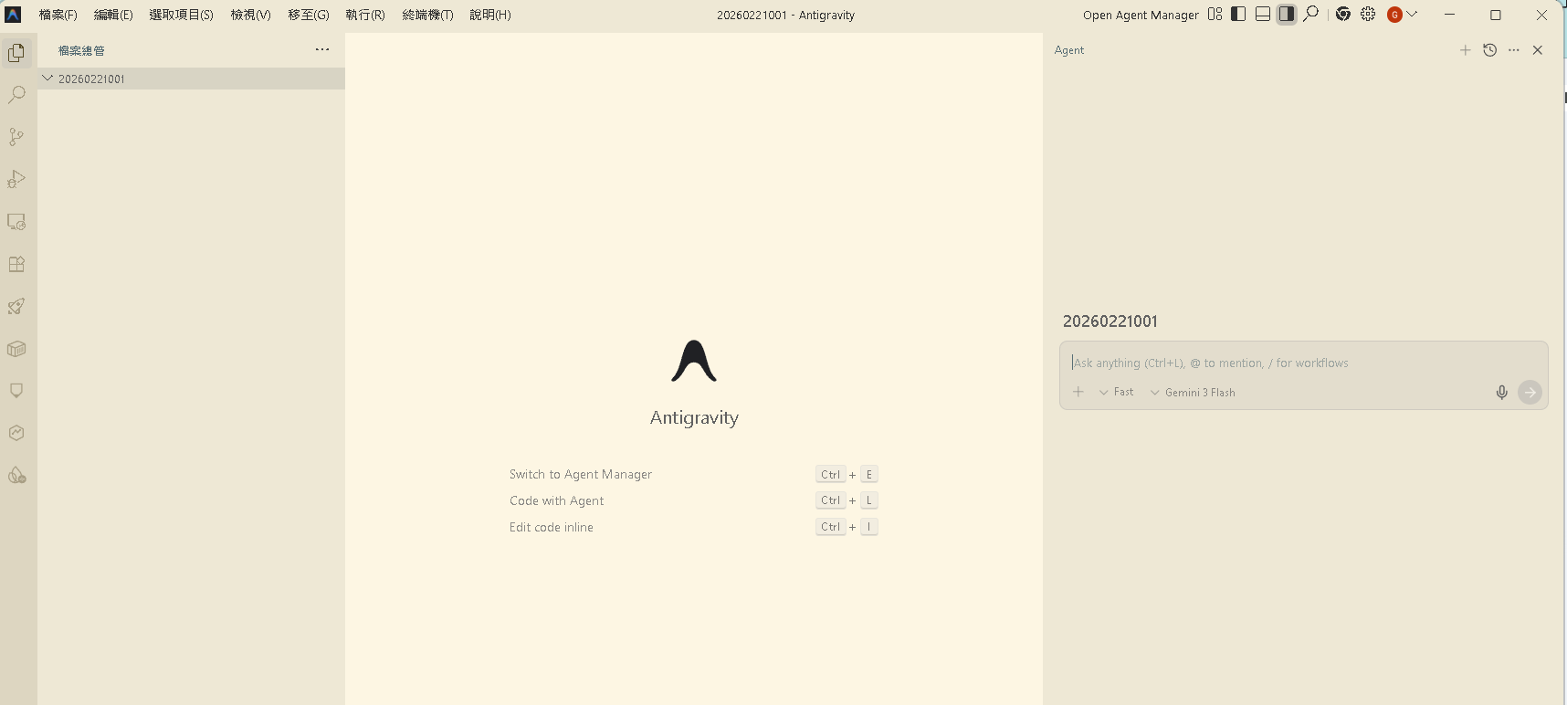Screen dimensions: 1567x705
Task: Click the Ask anything input field
Action: click(1303, 363)
